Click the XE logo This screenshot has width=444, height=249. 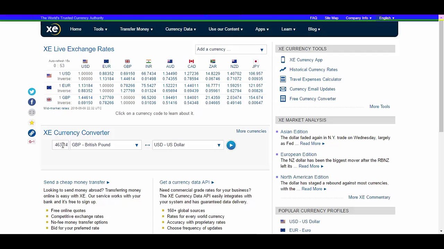[53, 29]
